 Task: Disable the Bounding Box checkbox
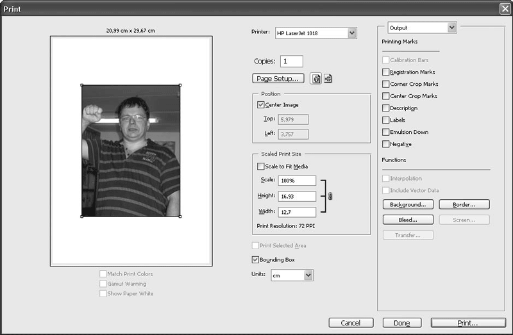255,260
